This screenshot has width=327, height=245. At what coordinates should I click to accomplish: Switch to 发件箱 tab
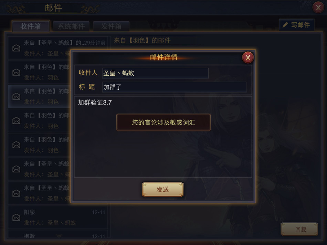click(111, 26)
